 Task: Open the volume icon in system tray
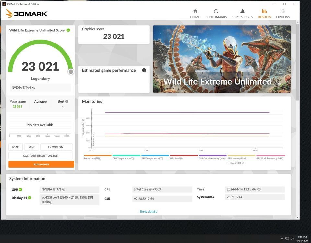[x=292, y=239]
